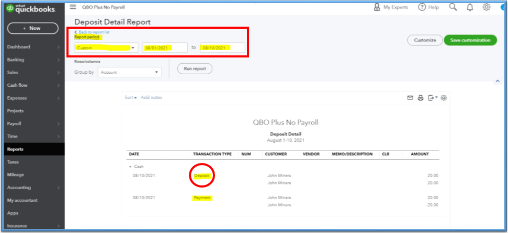Click the AMOUNT column header
This screenshot has height=233, width=508.
(420, 154)
